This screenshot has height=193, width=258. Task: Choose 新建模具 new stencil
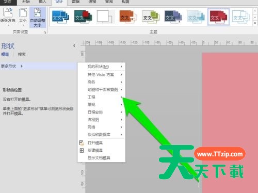click(102, 150)
